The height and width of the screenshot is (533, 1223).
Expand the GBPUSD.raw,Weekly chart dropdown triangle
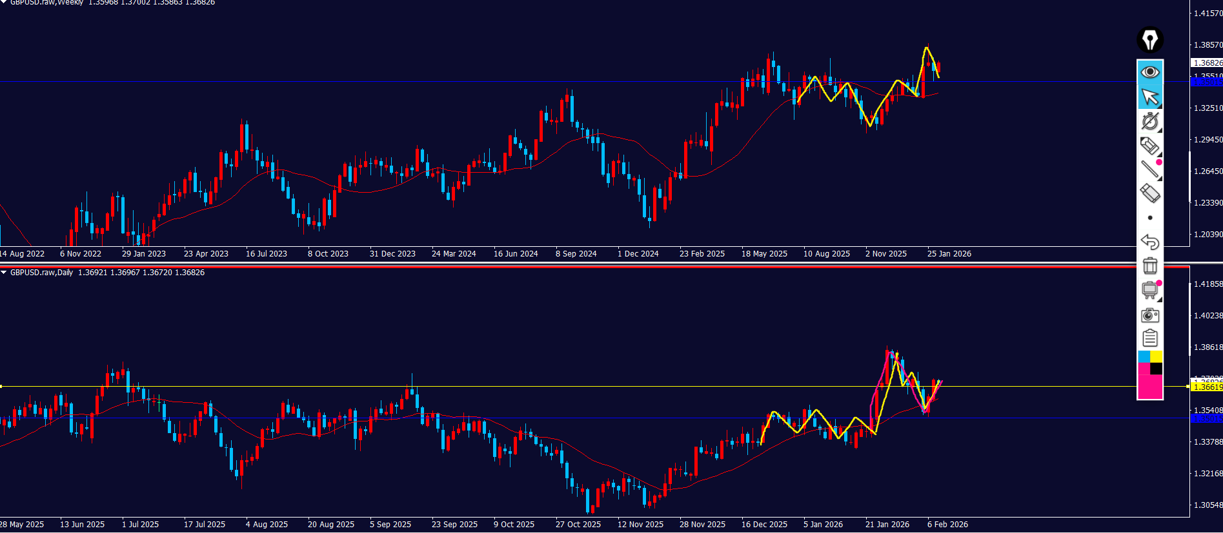[x=4, y=2]
